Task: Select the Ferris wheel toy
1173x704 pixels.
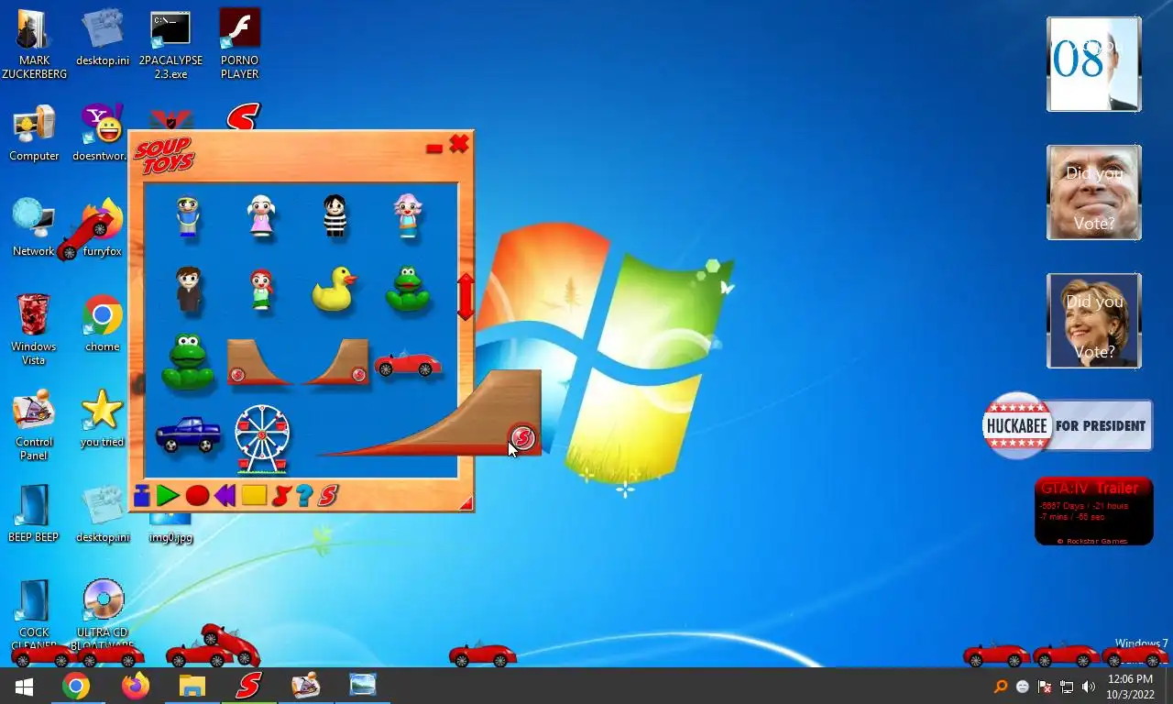Action: click(x=262, y=439)
